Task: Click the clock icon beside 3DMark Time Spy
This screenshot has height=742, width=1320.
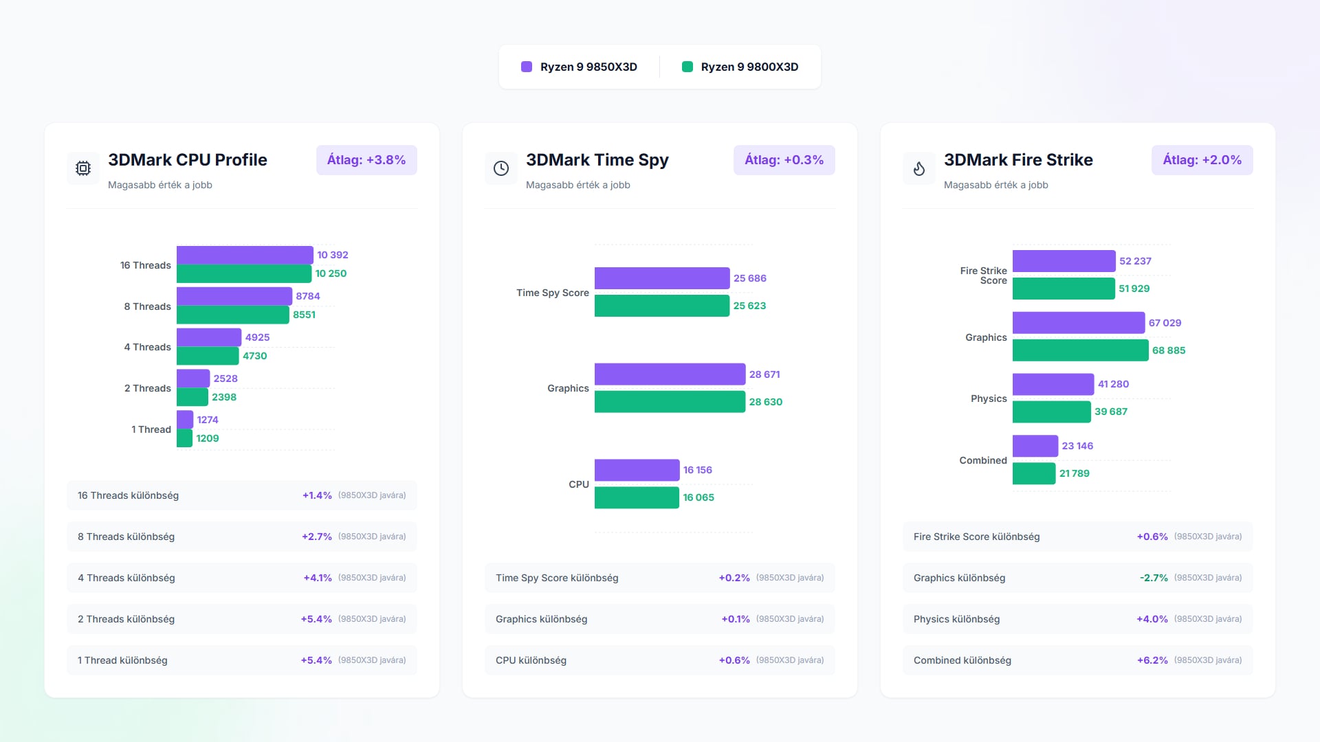Action: pos(501,168)
